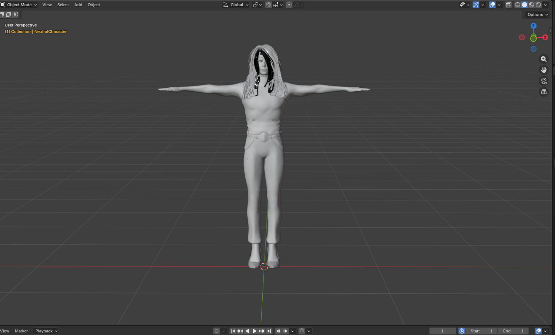Open the gizmo options dropdown arrow
The image size is (555, 335).
(483, 5)
